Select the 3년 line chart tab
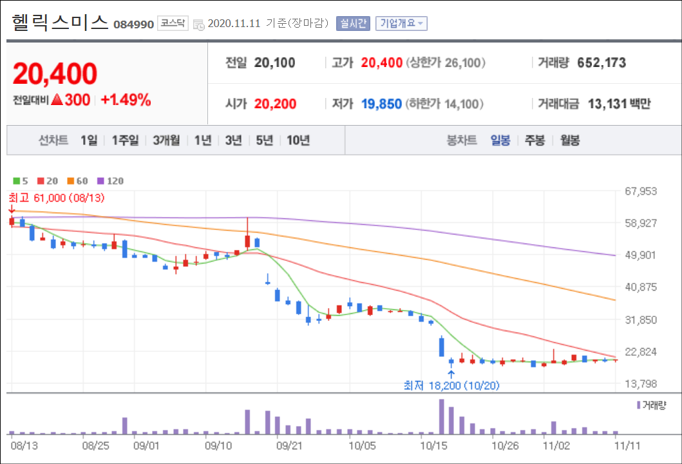This screenshot has height=464, width=682. tap(234, 140)
